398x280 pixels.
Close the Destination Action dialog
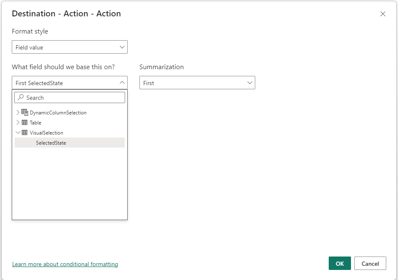tap(382, 14)
